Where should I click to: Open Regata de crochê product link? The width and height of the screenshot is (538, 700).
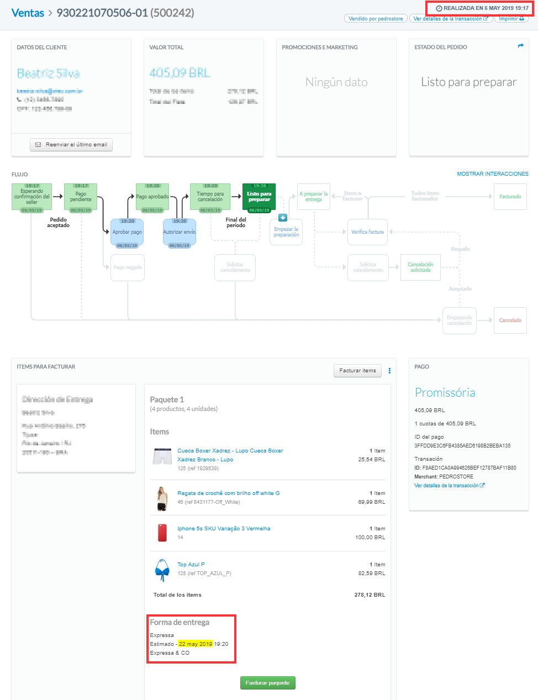click(228, 493)
